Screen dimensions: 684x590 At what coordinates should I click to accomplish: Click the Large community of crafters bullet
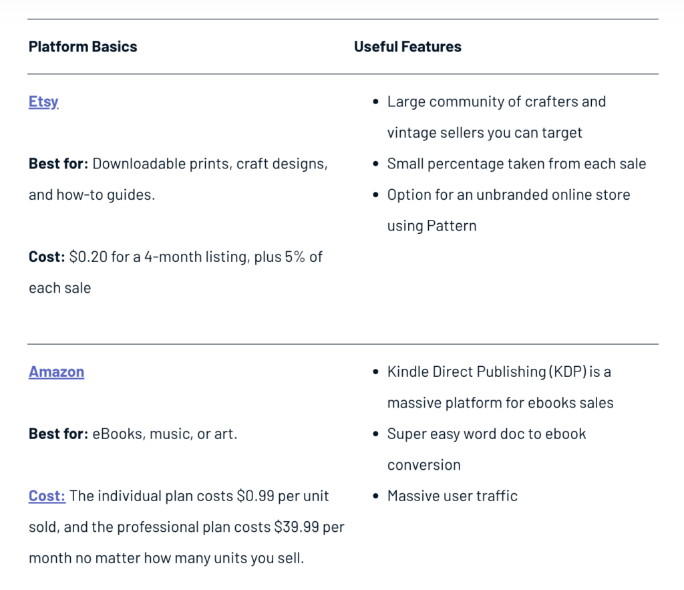(x=496, y=117)
